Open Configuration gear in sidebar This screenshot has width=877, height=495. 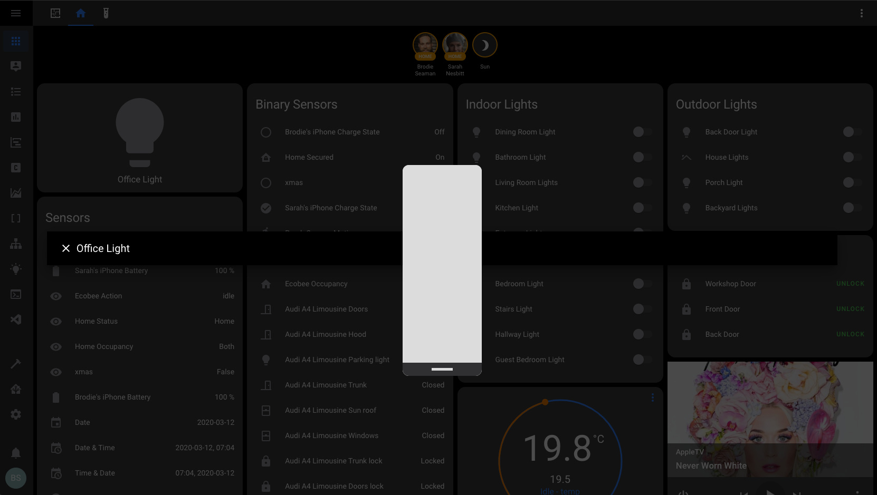coord(16,414)
